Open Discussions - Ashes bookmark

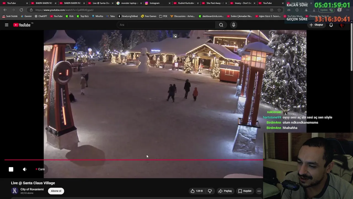pos(183,16)
